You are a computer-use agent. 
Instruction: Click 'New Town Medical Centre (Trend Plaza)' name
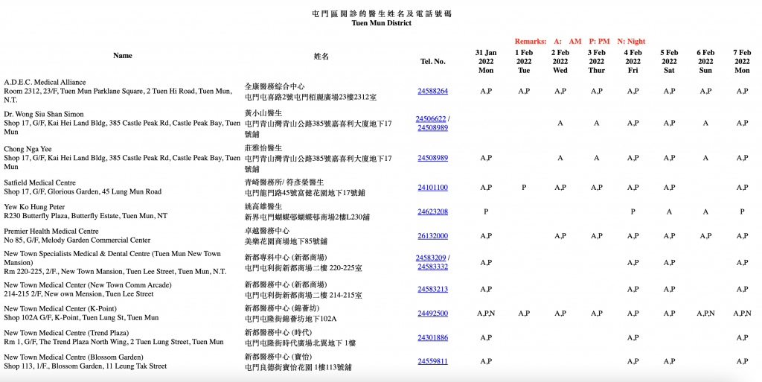pos(66,333)
